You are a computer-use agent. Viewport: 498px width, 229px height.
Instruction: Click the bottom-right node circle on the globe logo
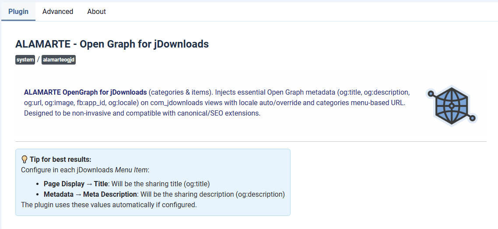(x=472, y=118)
